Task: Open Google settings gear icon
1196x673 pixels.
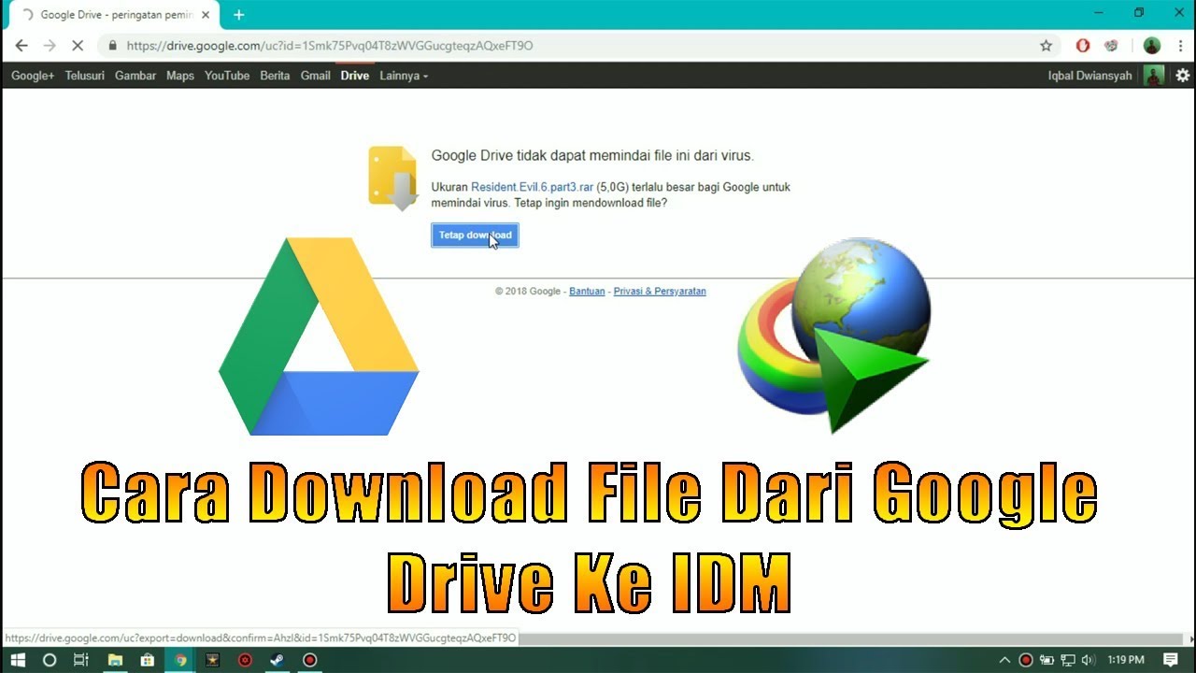Action: coord(1183,76)
